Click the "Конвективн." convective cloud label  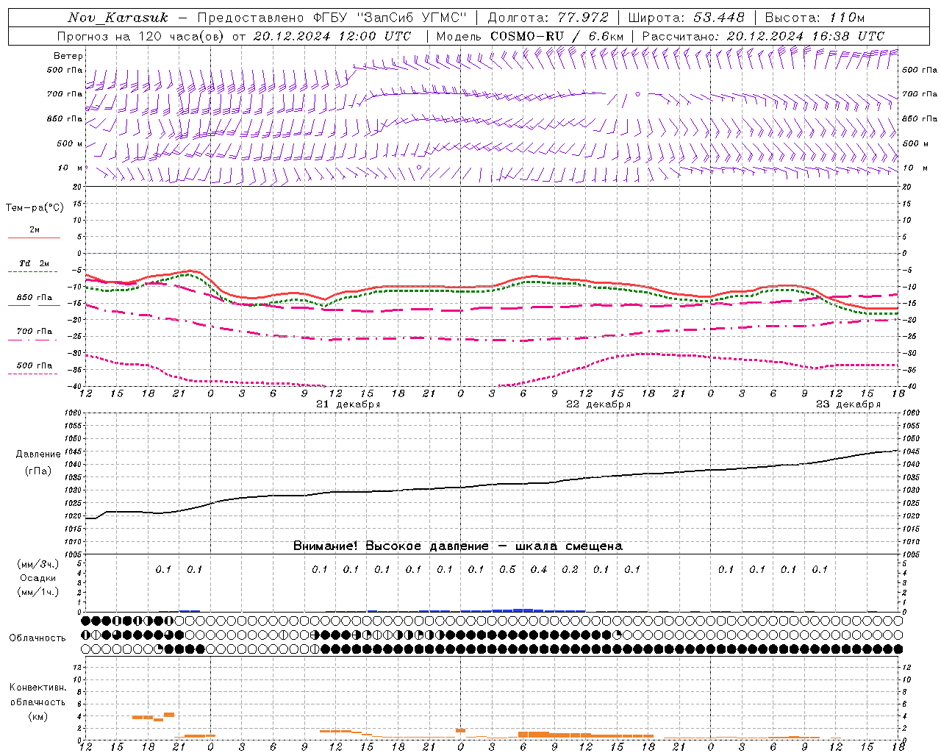coord(37,688)
